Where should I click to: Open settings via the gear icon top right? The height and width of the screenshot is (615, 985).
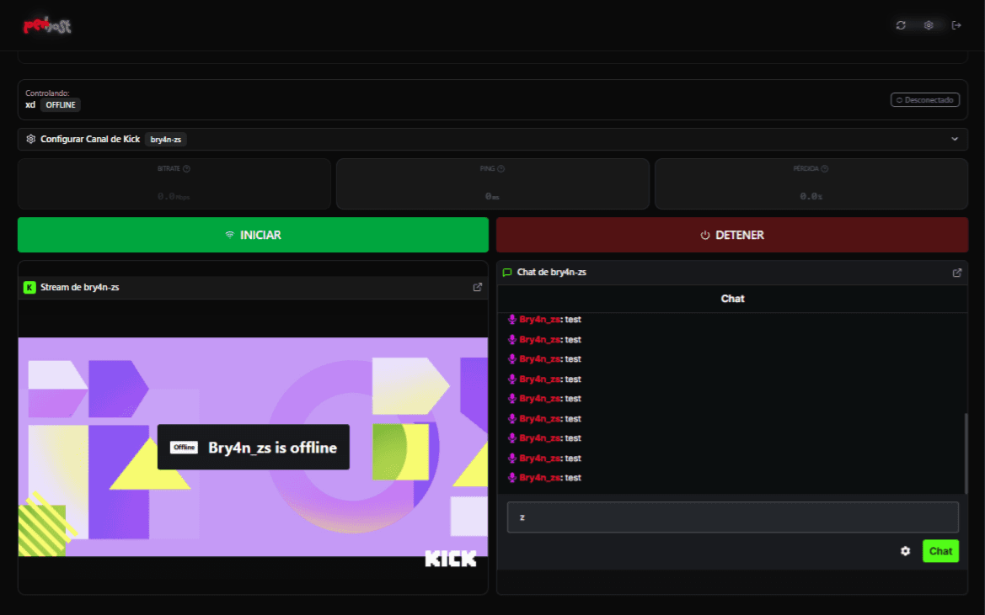pos(928,24)
